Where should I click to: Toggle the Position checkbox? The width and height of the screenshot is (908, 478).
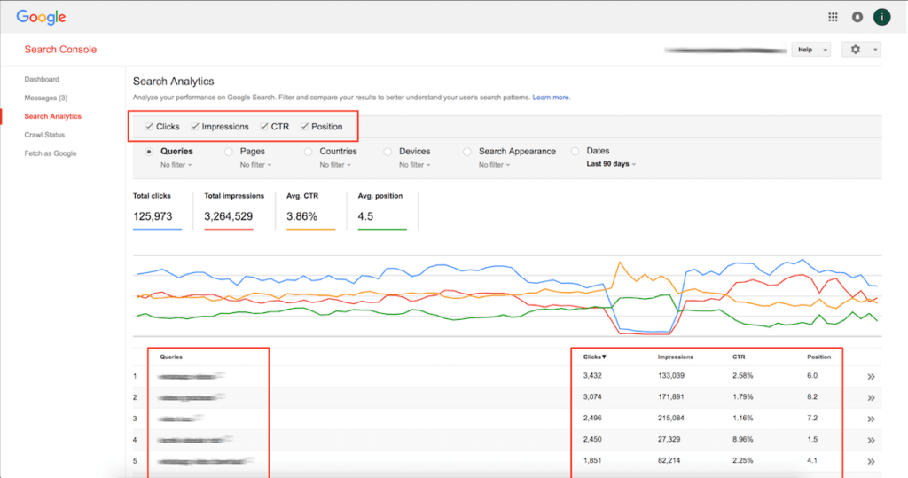pos(305,126)
